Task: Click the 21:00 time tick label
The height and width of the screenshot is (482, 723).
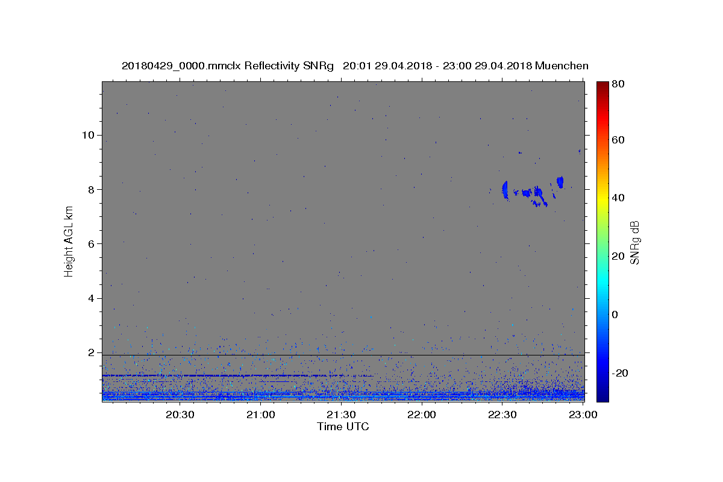Action: (x=260, y=415)
